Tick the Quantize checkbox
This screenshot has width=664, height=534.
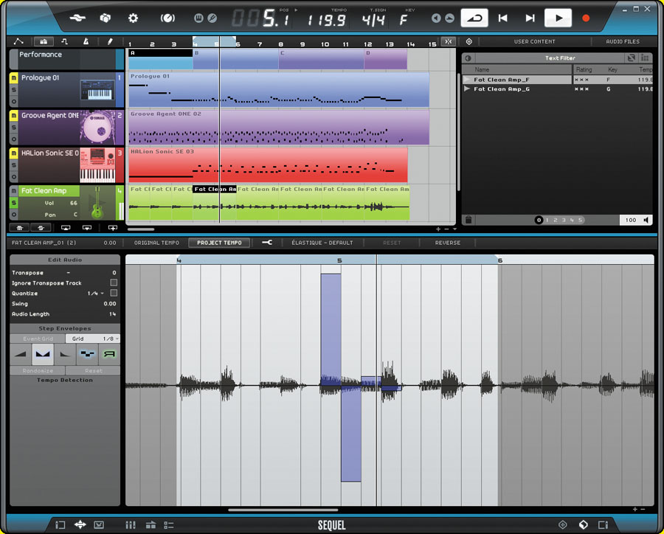(x=114, y=293)
